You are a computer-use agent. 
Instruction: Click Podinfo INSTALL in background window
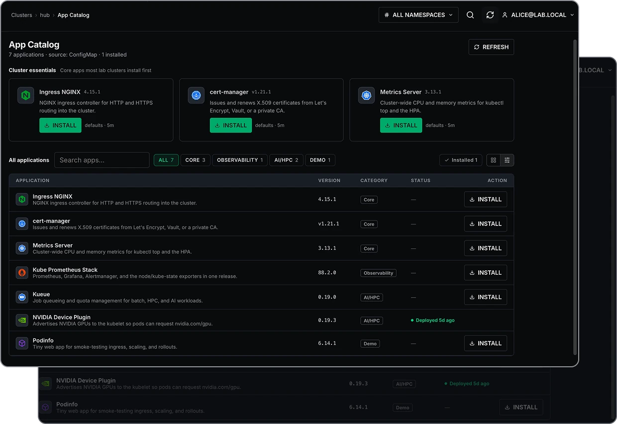coord(521,407)
